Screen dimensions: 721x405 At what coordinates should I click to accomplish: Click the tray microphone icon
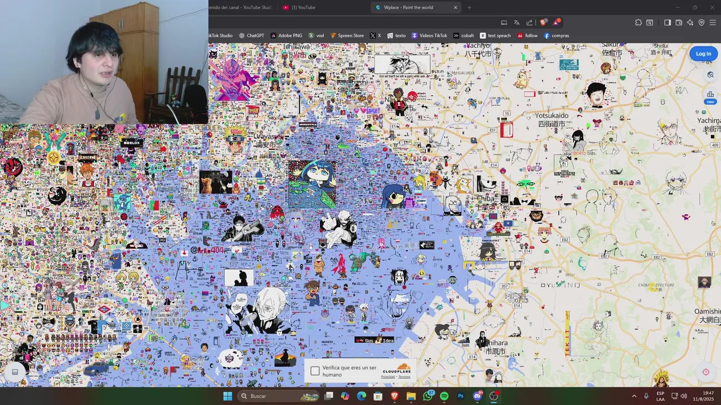(646, 396)
